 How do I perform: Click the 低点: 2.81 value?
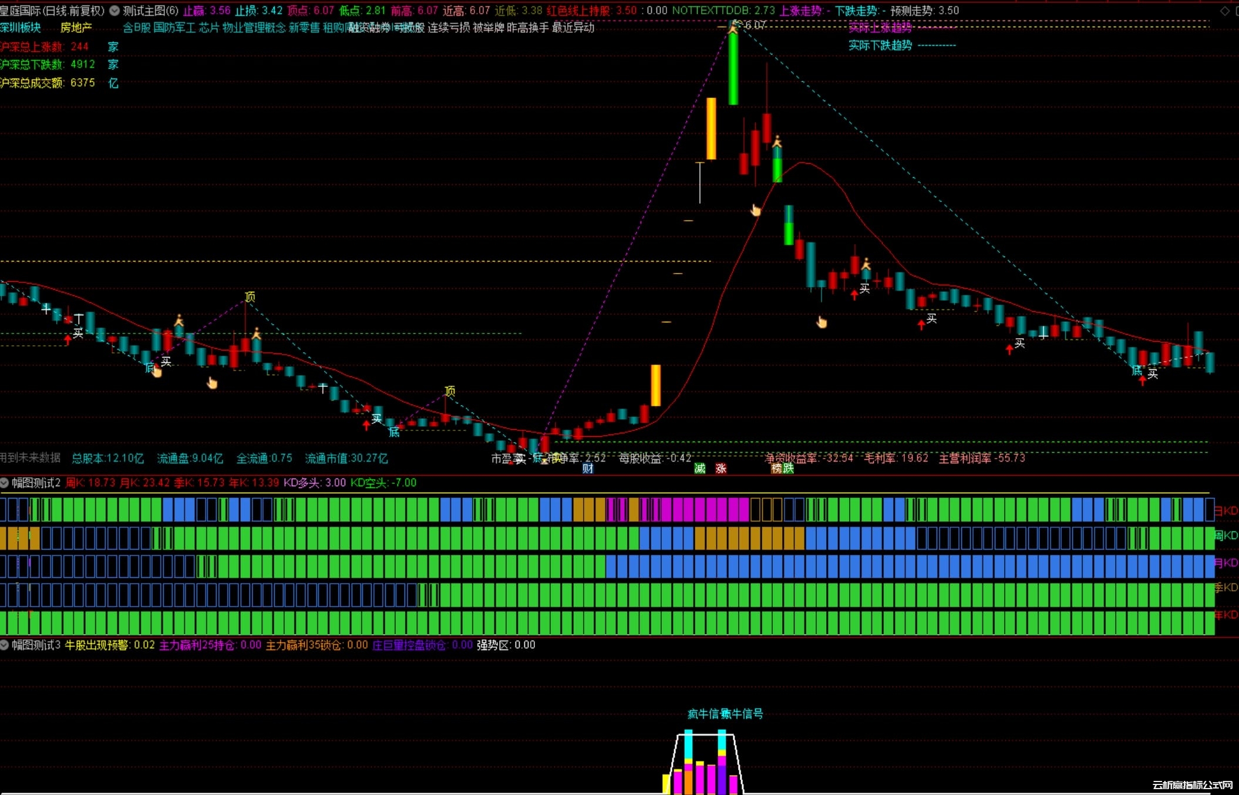(x=362, y=11)
